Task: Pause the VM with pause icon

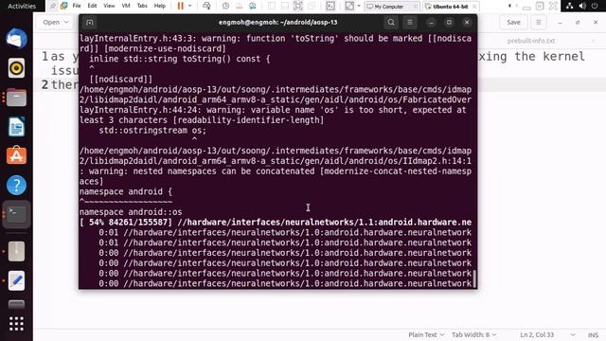Action: pos(181,6)
